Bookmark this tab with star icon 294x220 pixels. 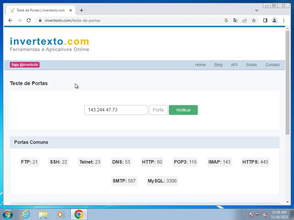(x=254, y=20)
